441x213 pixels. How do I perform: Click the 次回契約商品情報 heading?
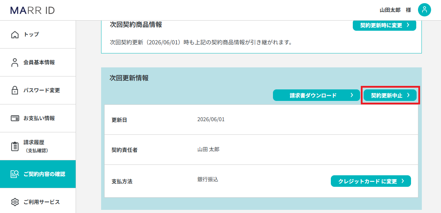(x=136, y=25)
